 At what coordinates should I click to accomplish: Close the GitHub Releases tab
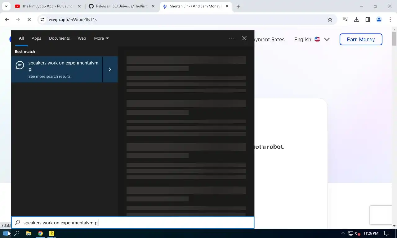coord(153,6)
